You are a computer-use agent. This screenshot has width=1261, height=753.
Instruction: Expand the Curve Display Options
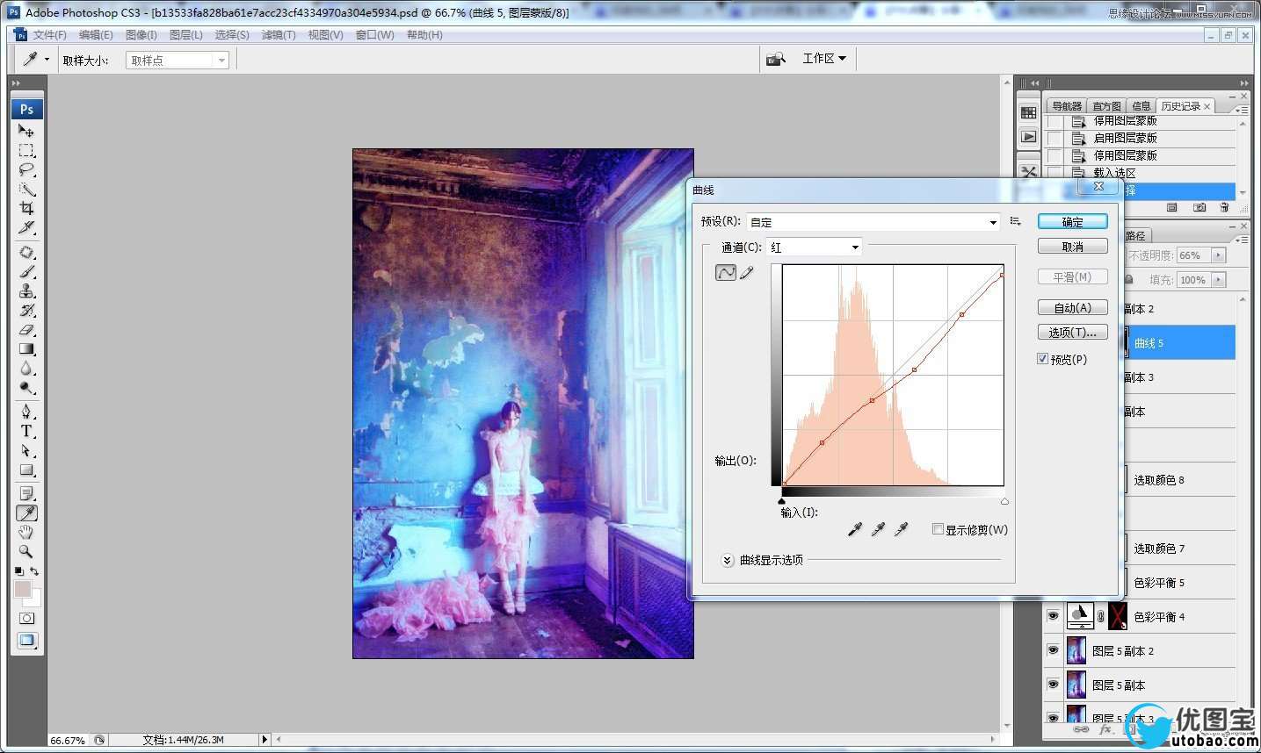pos(728,560)
